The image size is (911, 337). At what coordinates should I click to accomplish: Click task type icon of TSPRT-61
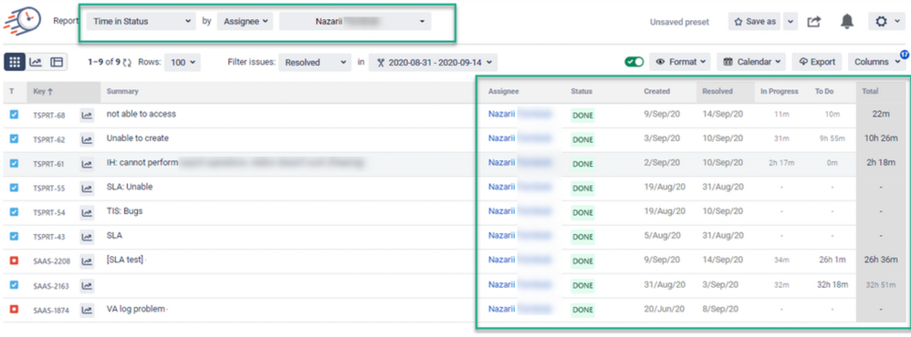15,164
